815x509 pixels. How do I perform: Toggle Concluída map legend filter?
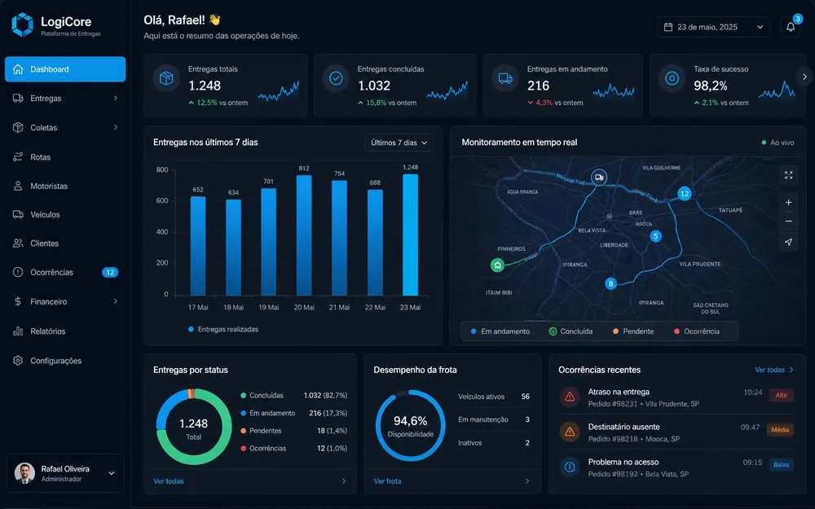tap(570, 331)
